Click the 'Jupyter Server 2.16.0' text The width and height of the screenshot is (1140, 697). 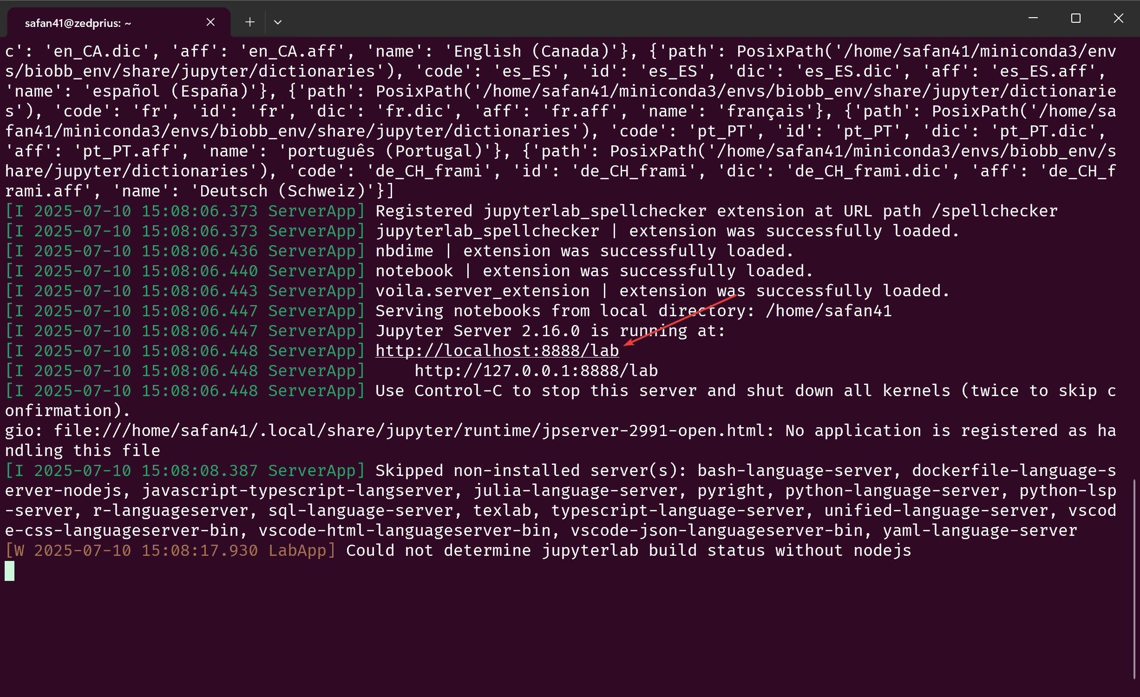(x=478, y=331)
